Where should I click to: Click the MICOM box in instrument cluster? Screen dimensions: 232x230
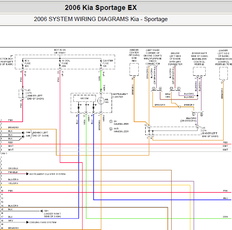pyautogui.click(x=84, y=98)
